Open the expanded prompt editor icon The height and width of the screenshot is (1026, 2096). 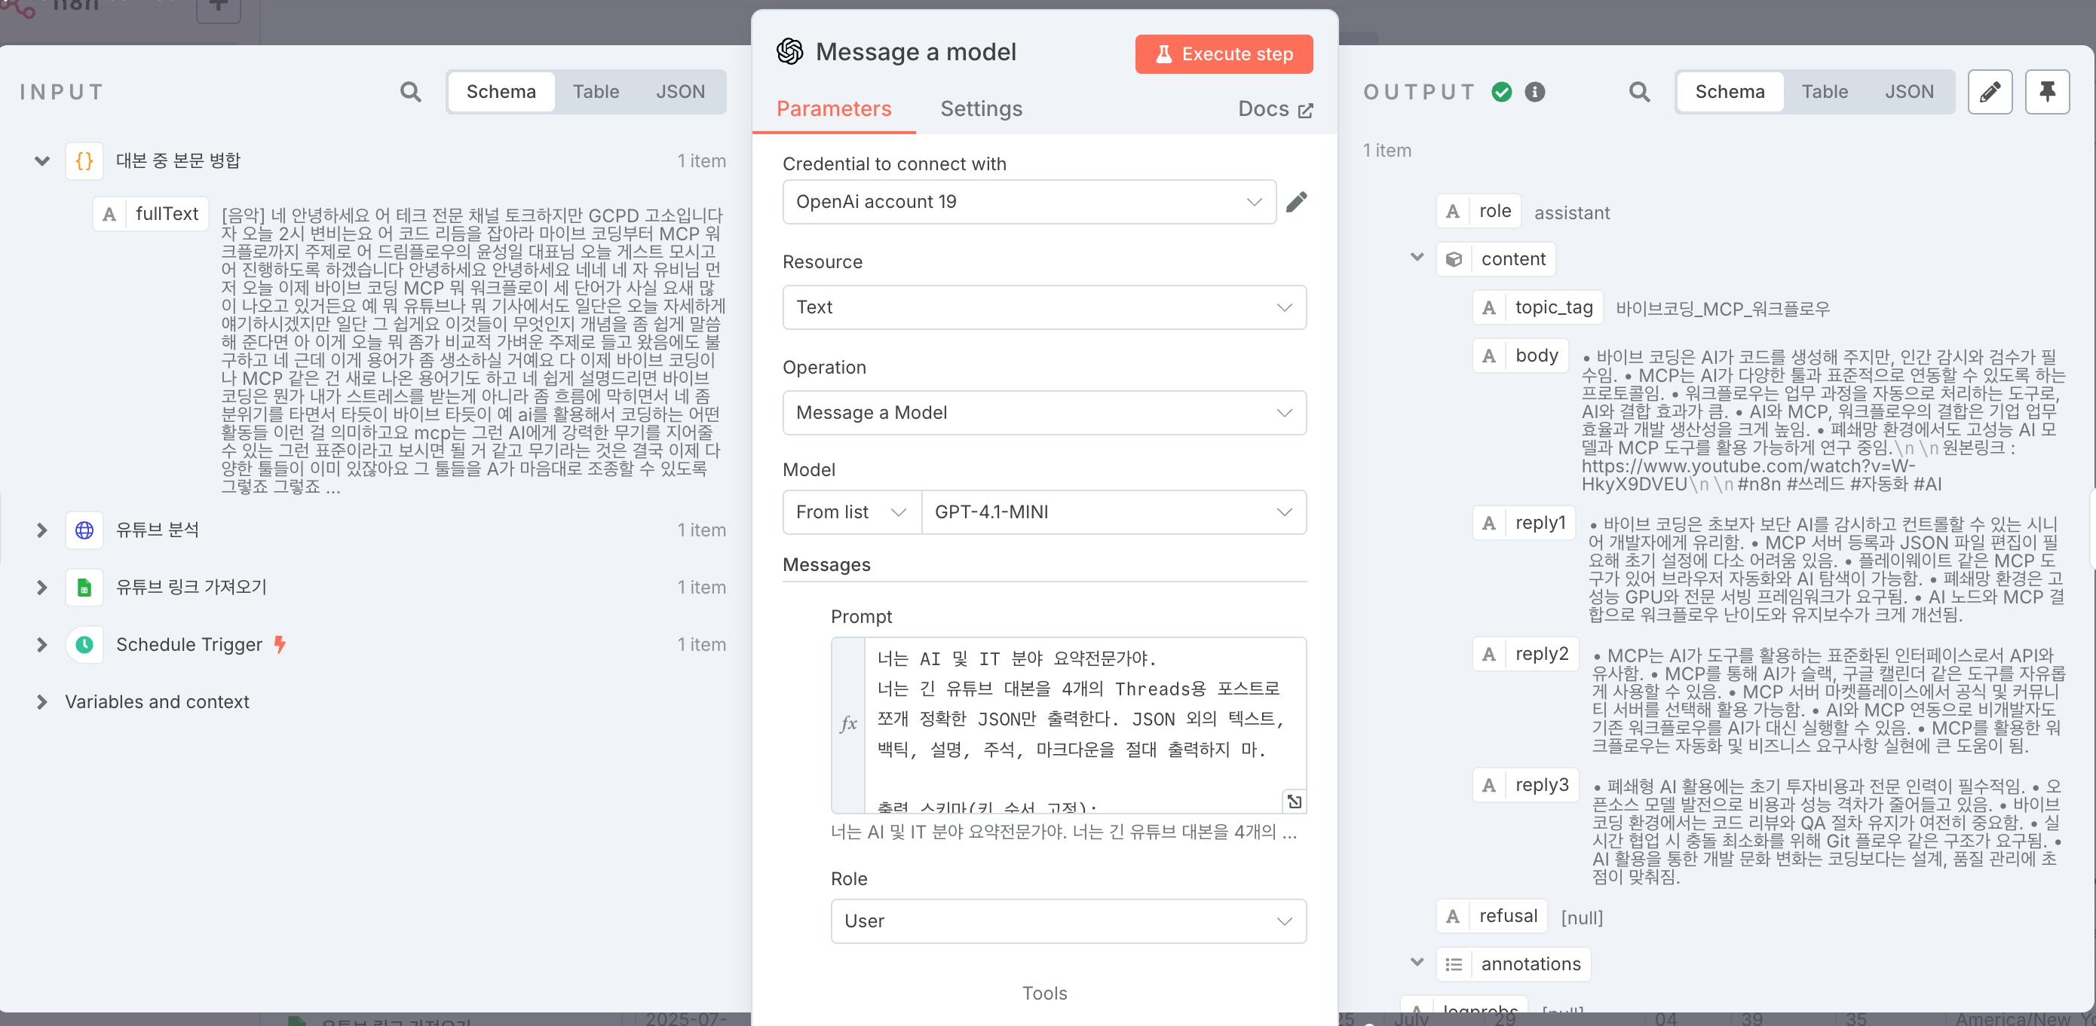1294,802
